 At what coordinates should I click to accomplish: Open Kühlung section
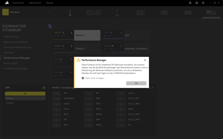pyautogui.click(x=9, y=53)
